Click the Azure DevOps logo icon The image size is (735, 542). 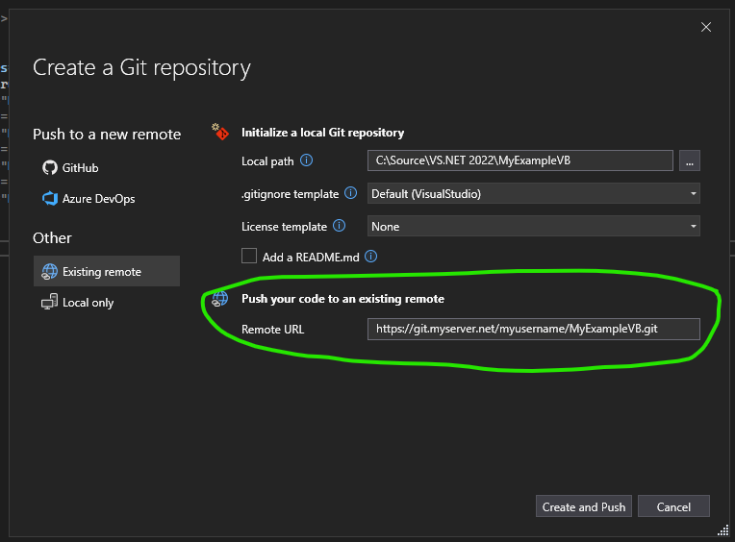click(50, 199)
